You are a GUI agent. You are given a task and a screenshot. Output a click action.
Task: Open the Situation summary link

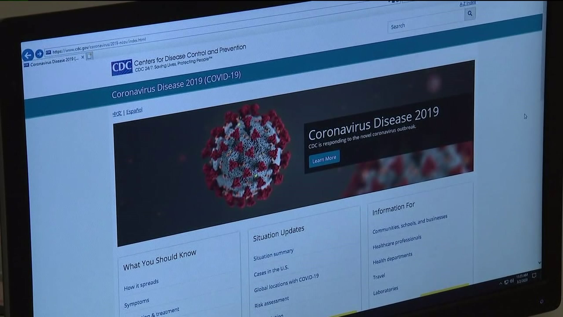[273, 254]
